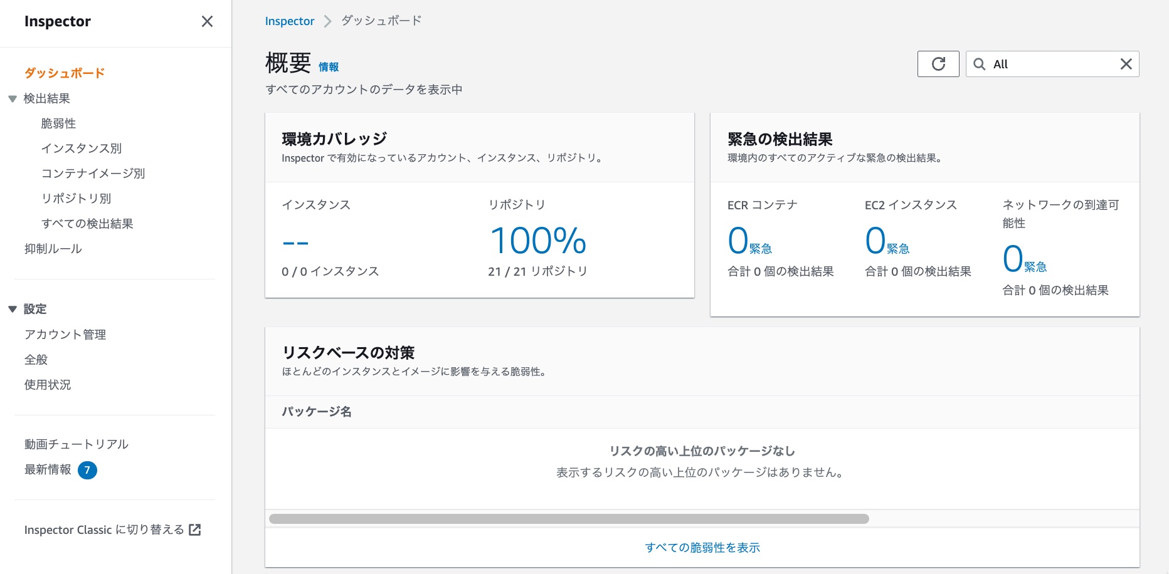Image resolution: width=1169 pixels, height=574 pixels.
Task: Click the refresh icon to reload the dashboard
Action: pos(938,63)
